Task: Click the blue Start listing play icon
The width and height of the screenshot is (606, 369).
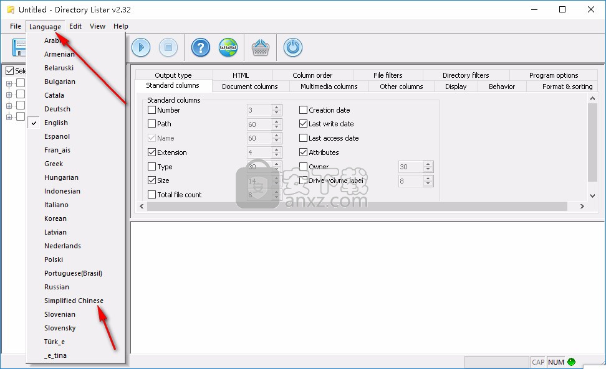Action: pyautogui.click(x=141, y=47)
